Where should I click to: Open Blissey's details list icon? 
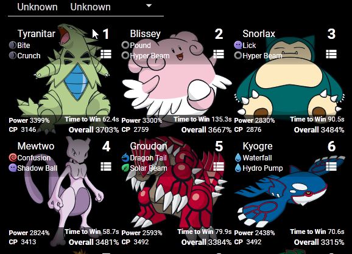[219, 54]
